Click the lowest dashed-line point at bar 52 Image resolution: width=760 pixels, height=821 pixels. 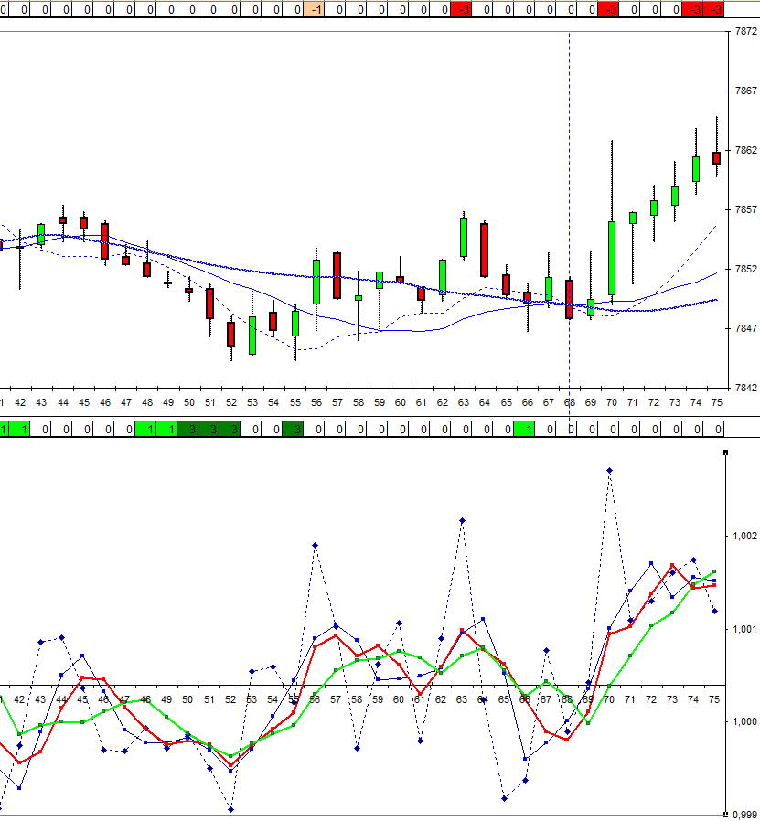[x=230, y=809]
